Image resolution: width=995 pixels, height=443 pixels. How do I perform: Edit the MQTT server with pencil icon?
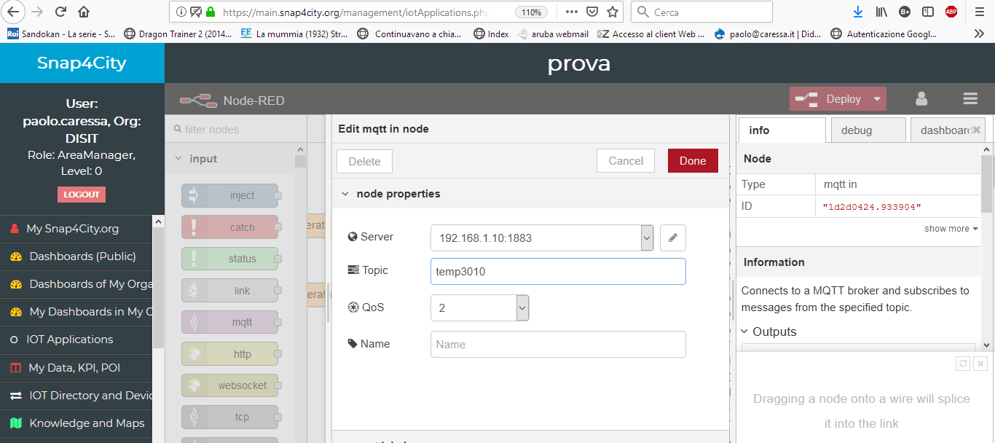click(x=673, y=238)
